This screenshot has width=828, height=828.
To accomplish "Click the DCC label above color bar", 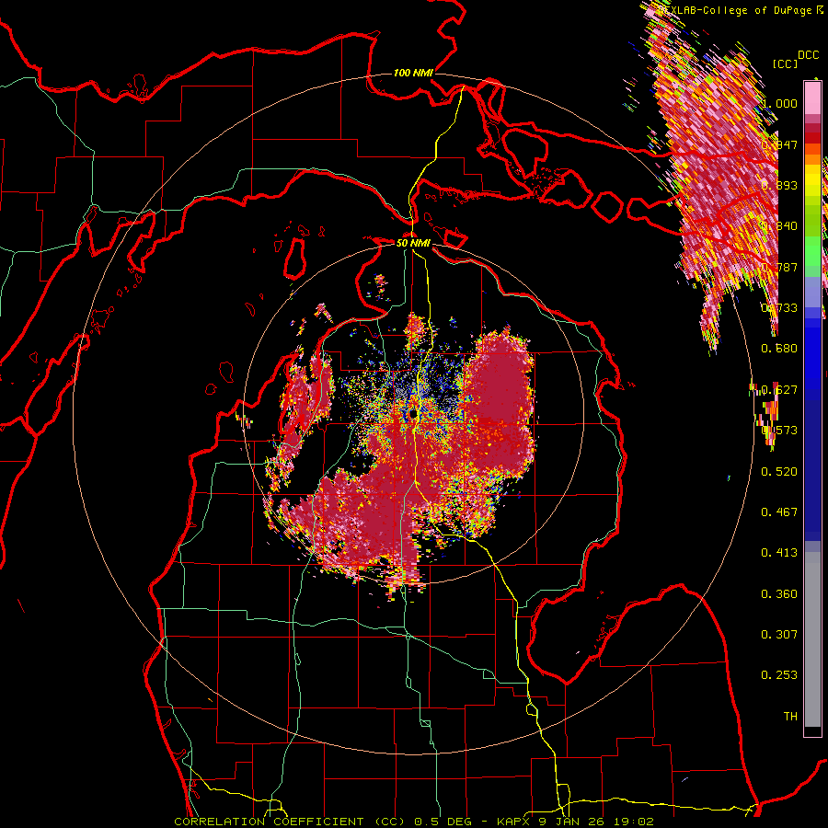I will [809, 55].
